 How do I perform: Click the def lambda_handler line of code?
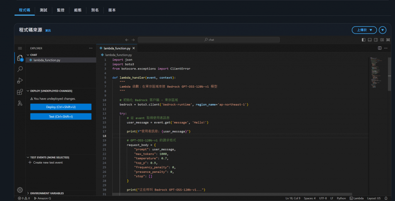(x=144, y=78)
